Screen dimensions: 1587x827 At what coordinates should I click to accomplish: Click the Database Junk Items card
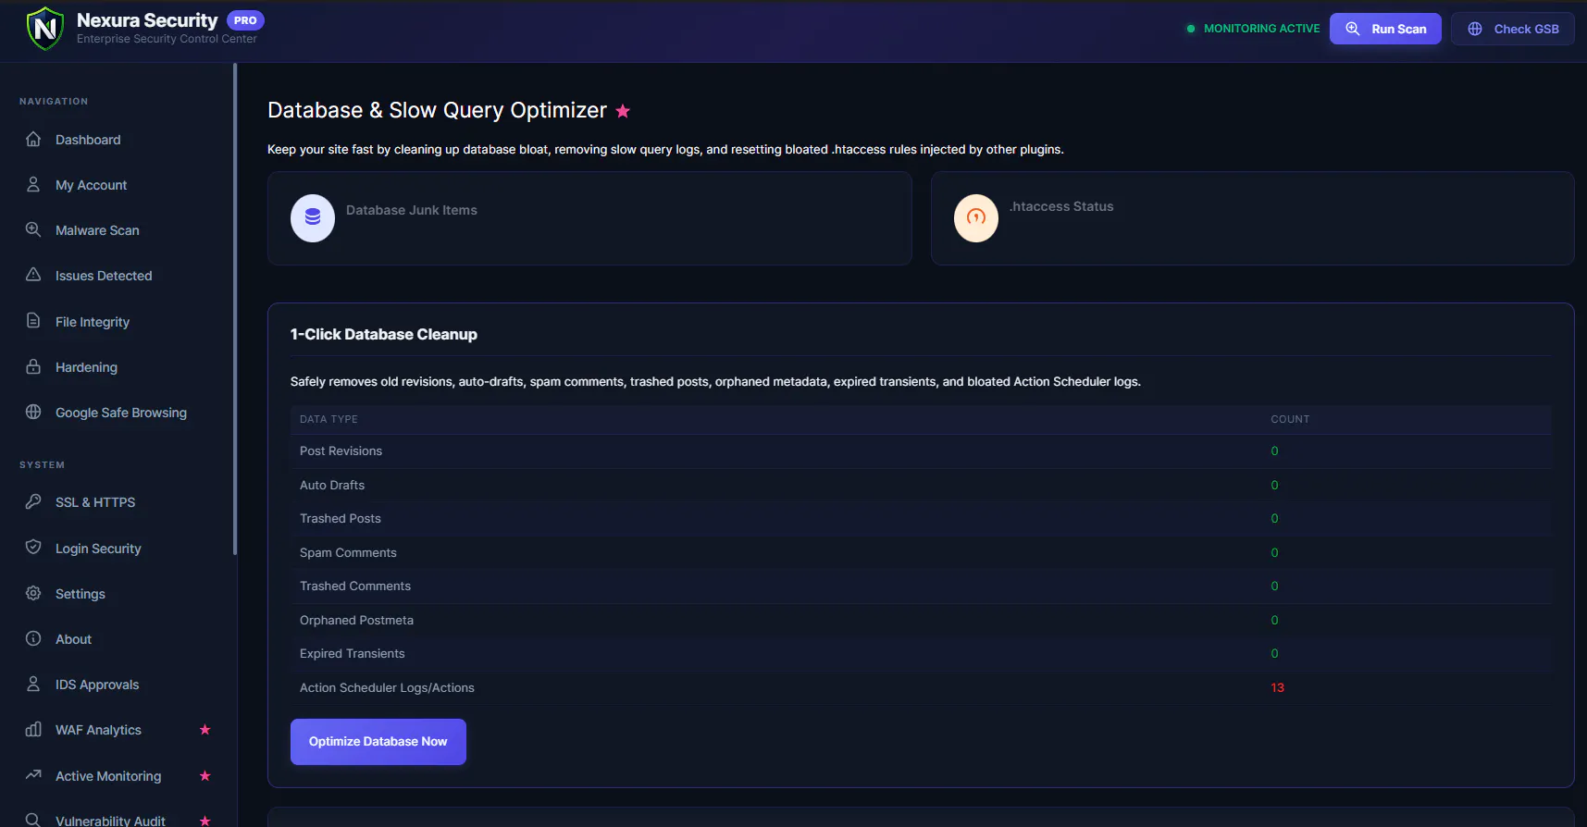589,218
